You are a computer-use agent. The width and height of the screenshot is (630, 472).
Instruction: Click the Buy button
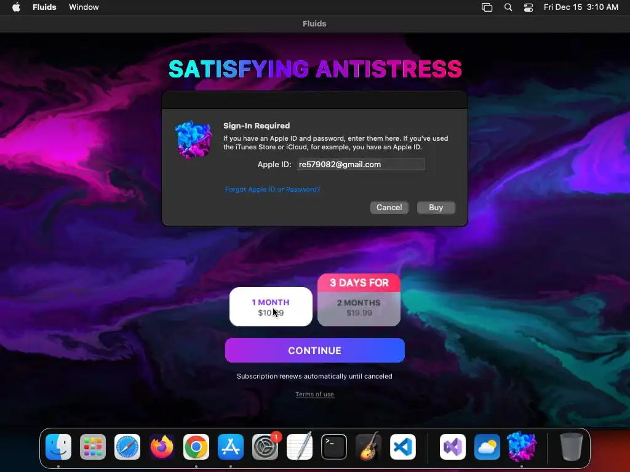[x=436, y=208]
